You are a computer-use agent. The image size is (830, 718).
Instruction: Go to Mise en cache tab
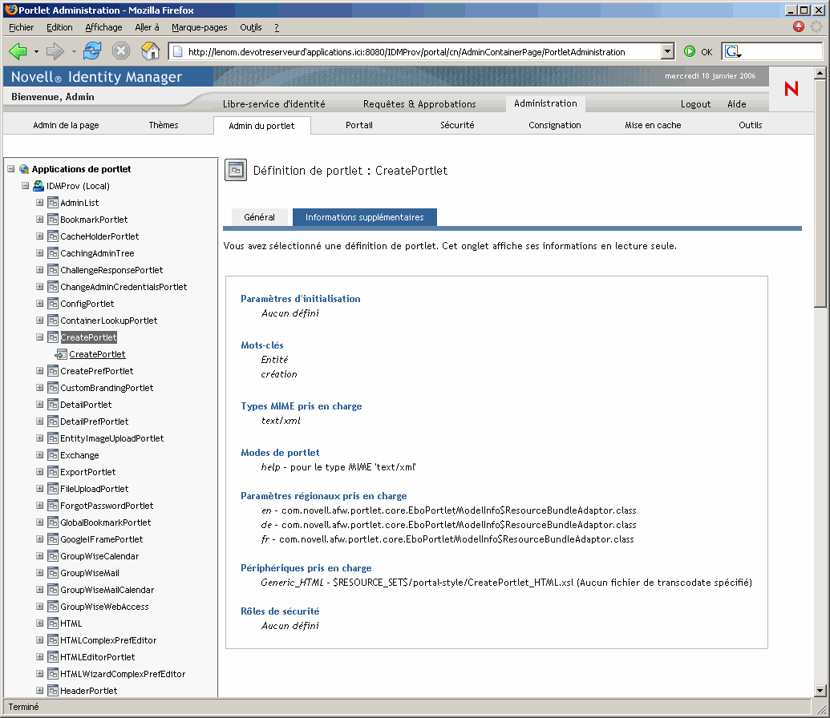tap(653, 125)
